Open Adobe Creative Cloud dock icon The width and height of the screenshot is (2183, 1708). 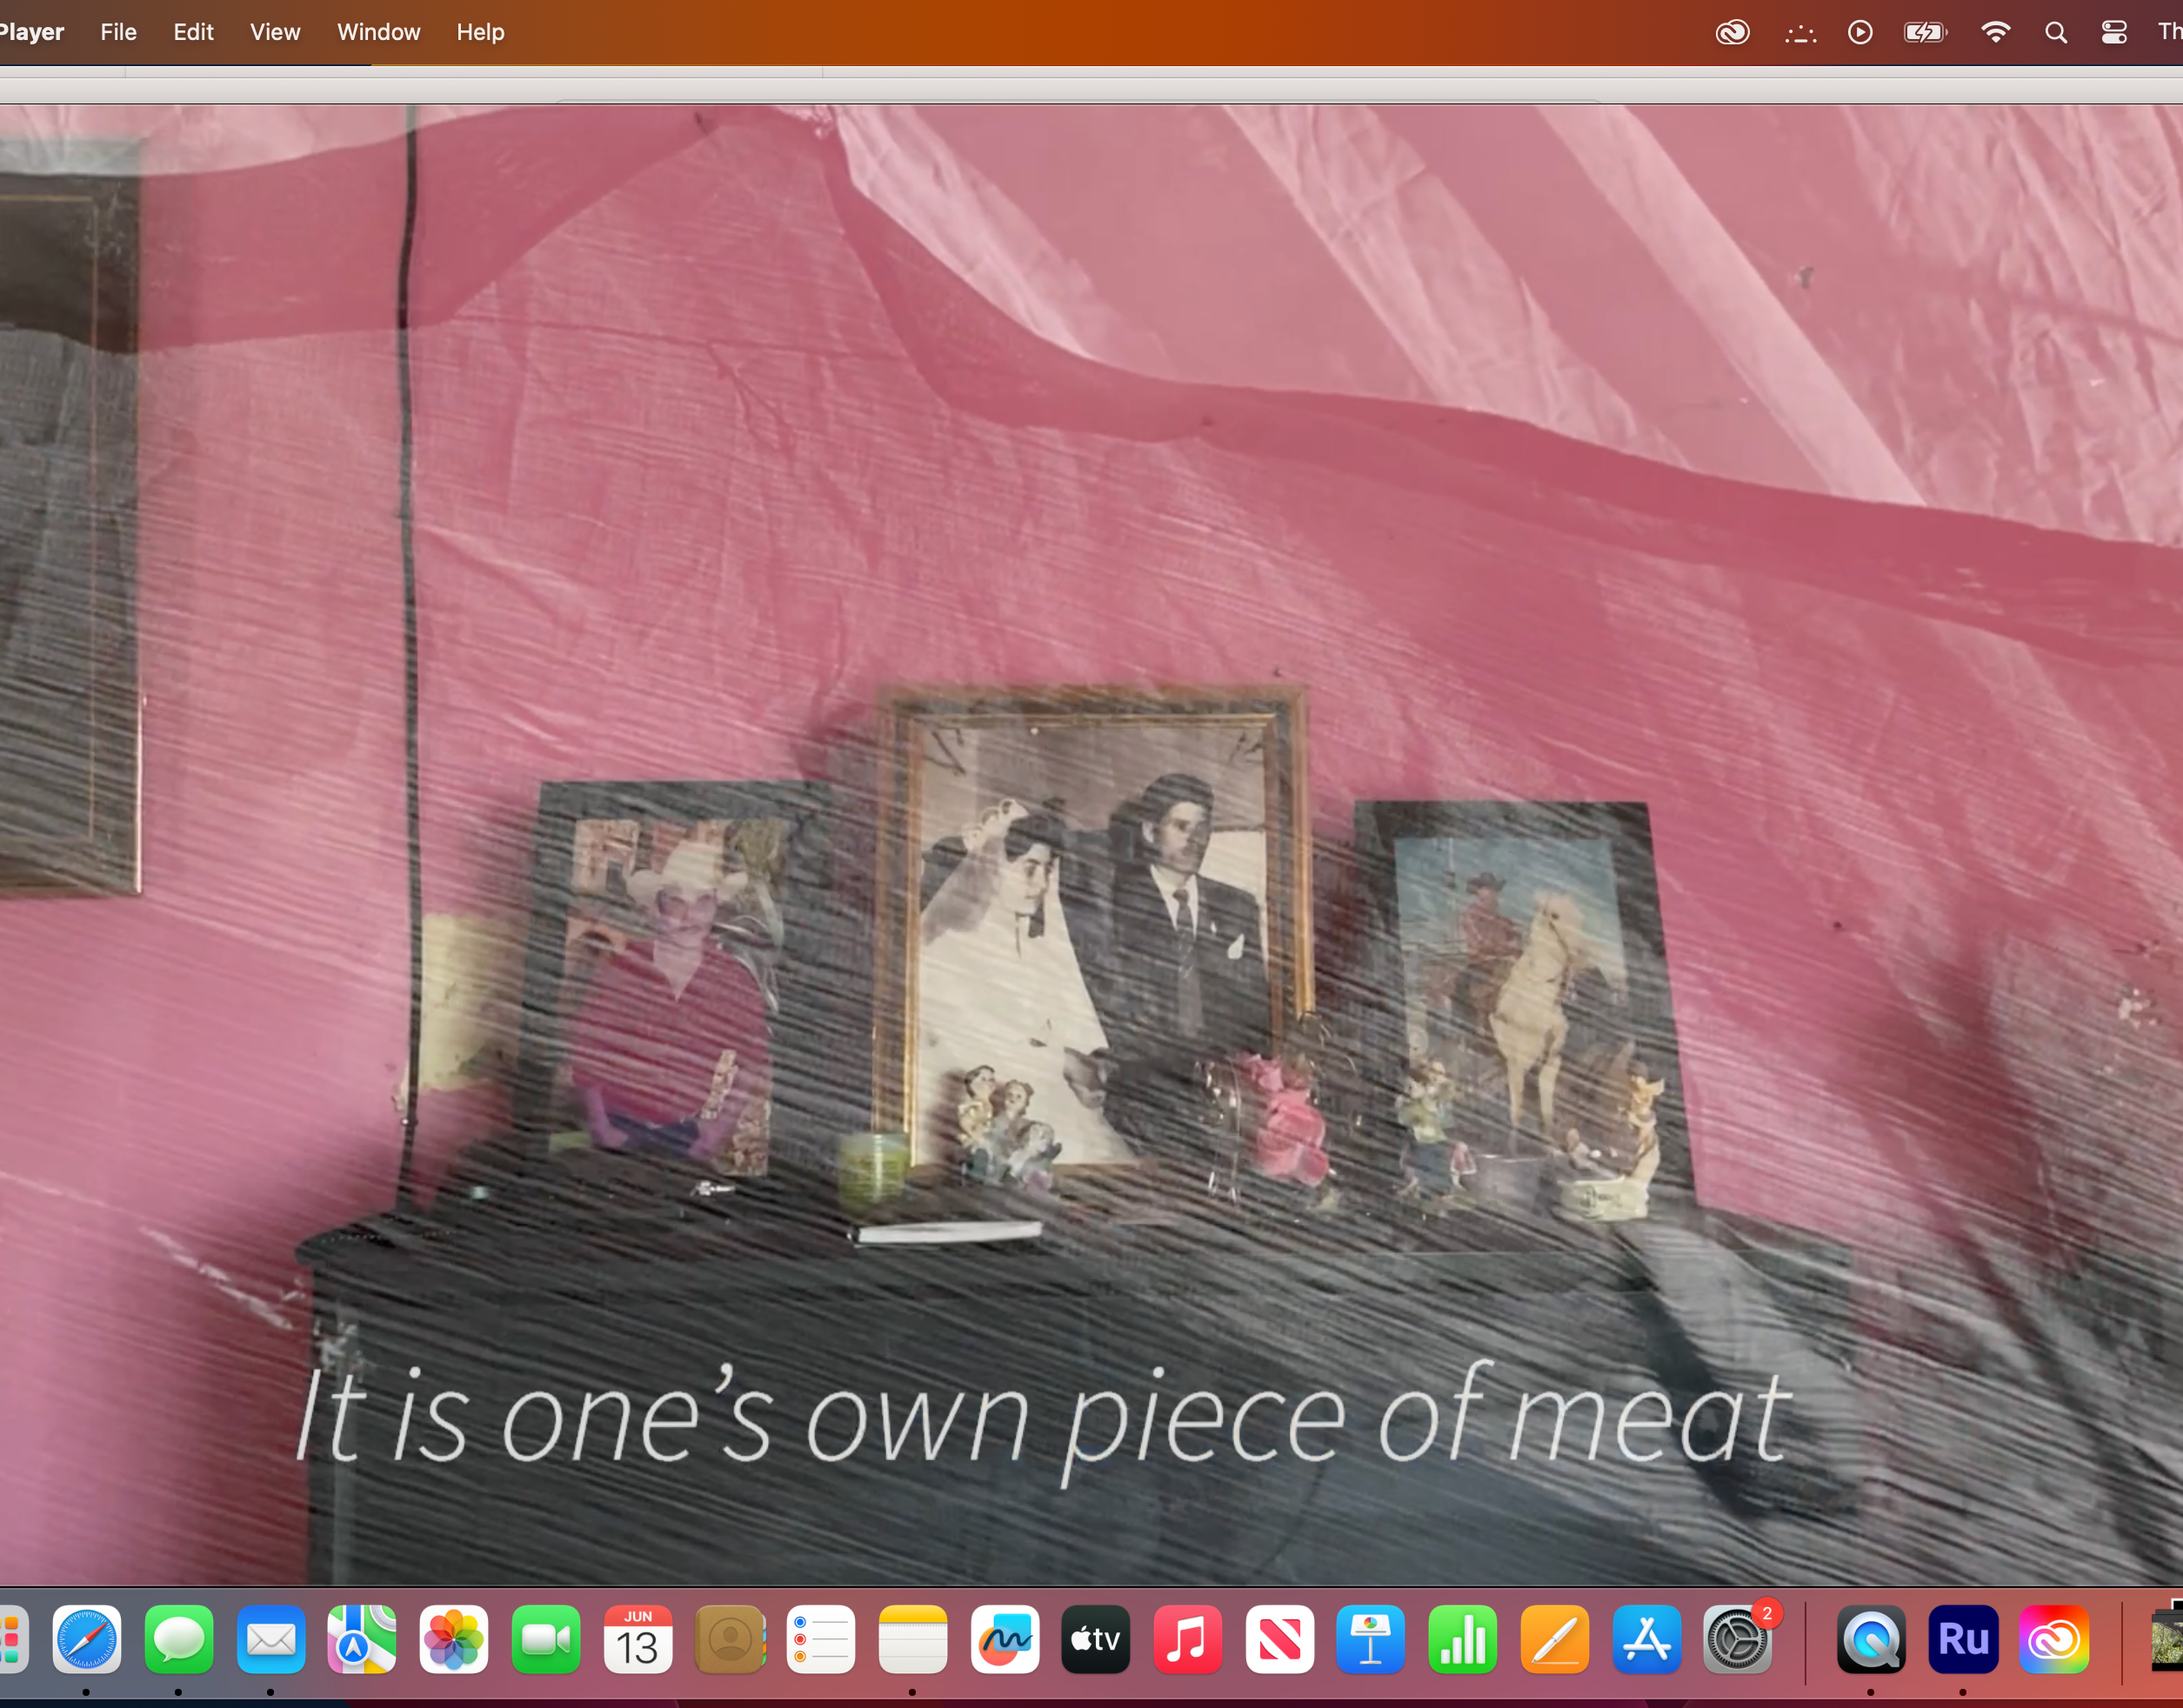(2054, 1639)
